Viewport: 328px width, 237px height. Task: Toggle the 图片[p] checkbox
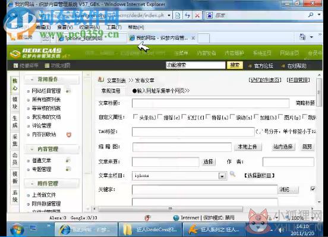[x=280, y=116]
